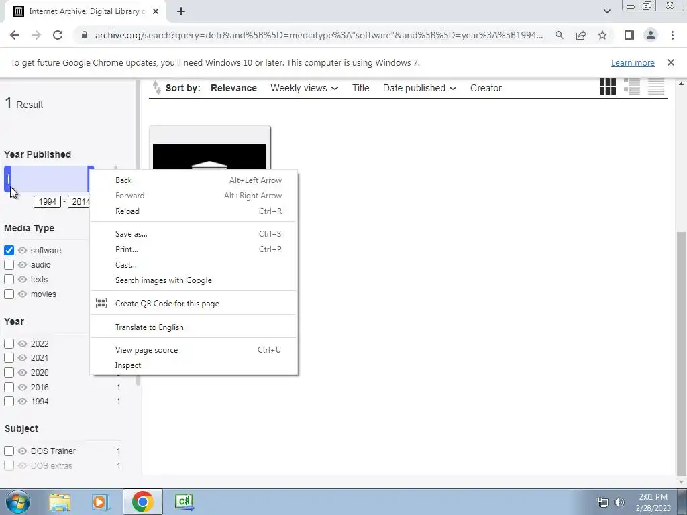This screenshot has height=515, width=687.
Task: Sort results by Title
Action: coord(360,88)
